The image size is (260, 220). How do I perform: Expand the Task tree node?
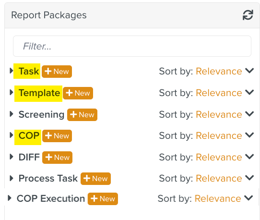point(12,71)
